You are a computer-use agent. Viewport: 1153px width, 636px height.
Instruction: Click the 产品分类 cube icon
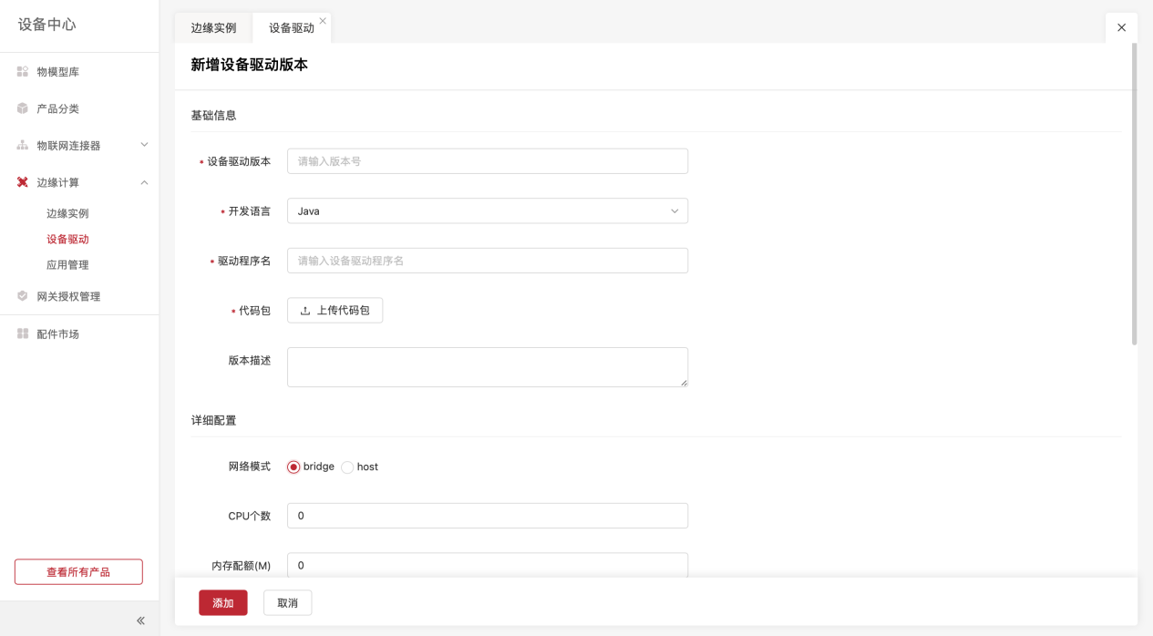point(23,108)
